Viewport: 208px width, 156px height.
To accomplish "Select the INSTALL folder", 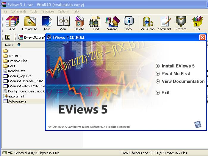I will [12, 56].
